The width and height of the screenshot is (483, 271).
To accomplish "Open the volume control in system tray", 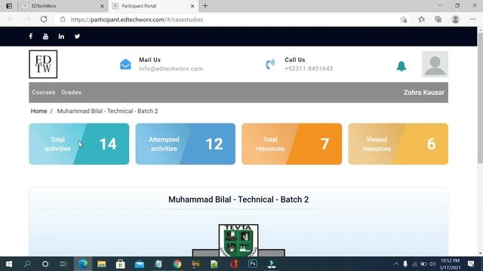I will [x=432, y=264].
